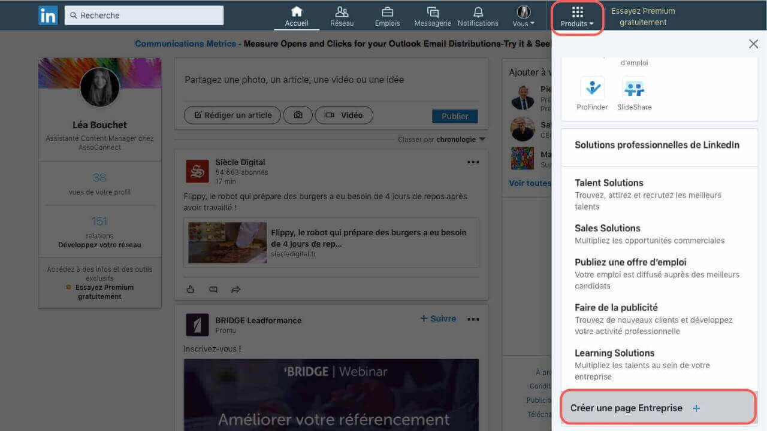Select Accueil in the navigation bar
The height and width of the screenshot is (431, 767).
pyautogui.click(x=296, y=11)
